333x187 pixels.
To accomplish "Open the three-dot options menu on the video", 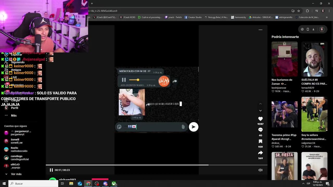I will (x=260, y=30).
